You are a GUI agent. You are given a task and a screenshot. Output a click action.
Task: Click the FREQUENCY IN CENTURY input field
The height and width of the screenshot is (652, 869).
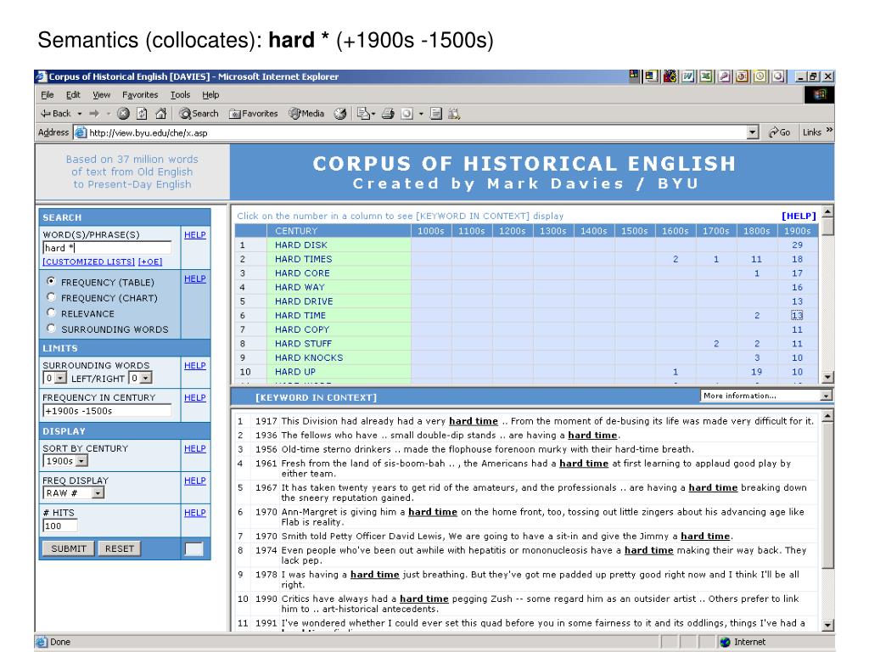coord(108,411)
